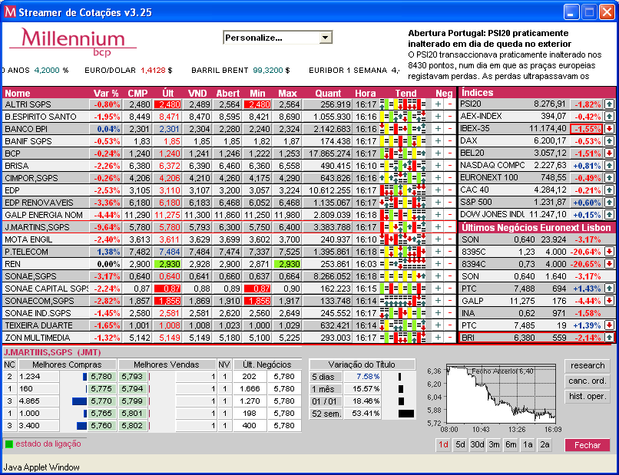This screenshot has height=475, width=619.
Task: Click the plus icon in BRISA row
Action: pyautogui.click(x=438, y=166)
